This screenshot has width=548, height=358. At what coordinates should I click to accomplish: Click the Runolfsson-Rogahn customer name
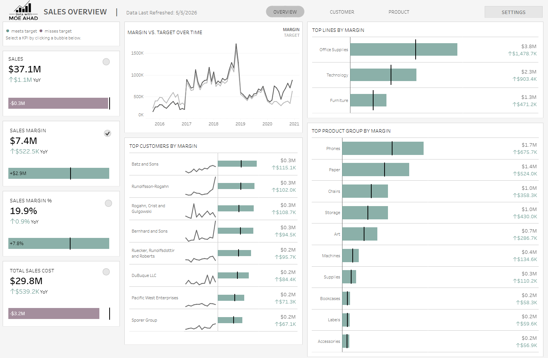click(x=150, y=186)
